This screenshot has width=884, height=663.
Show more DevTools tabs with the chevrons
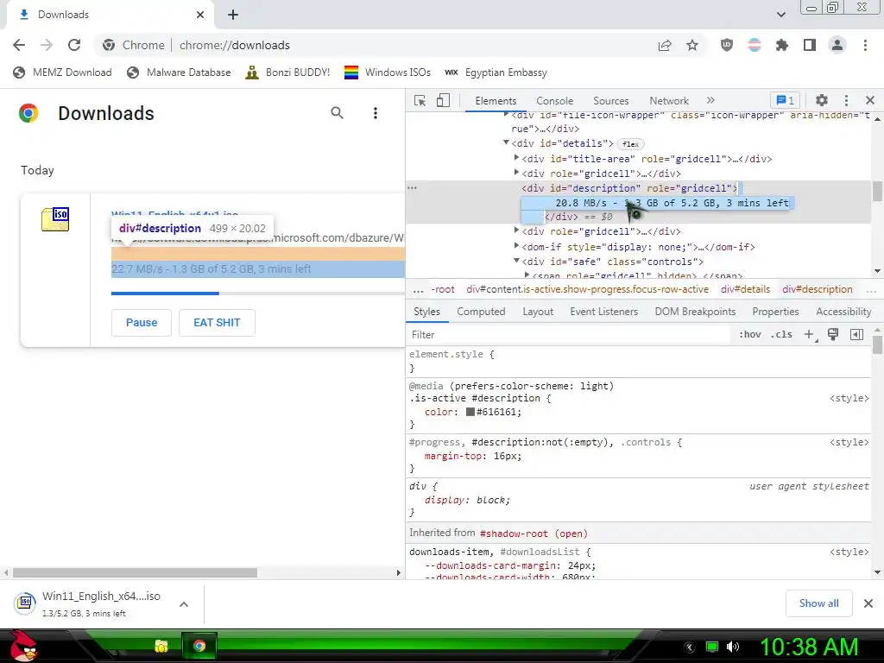coord(710,100)
